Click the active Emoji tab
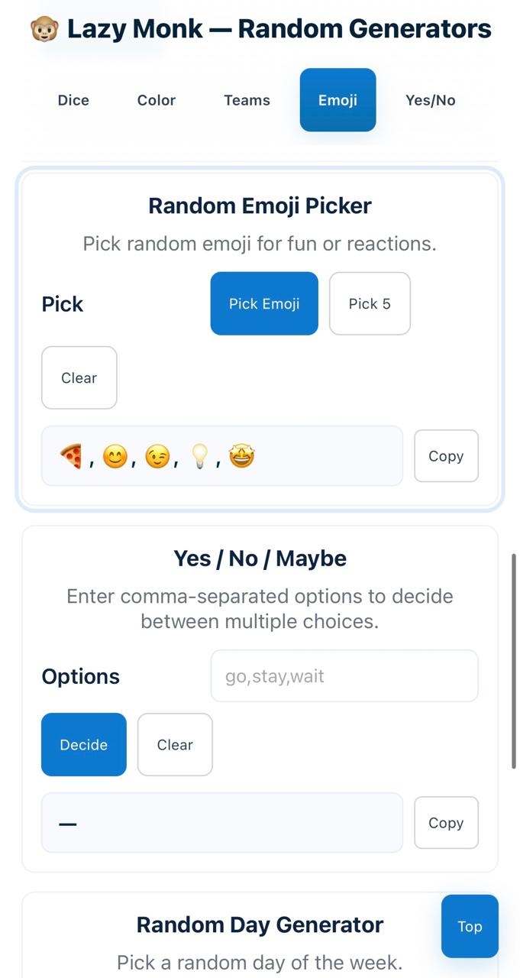 click(x=338, y=100)
